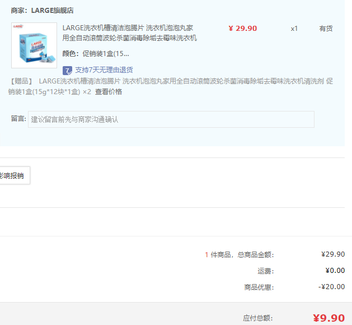Viewport: 352px width, 325px height.
Task: Select the 运费 label
Action: [266, 271]
